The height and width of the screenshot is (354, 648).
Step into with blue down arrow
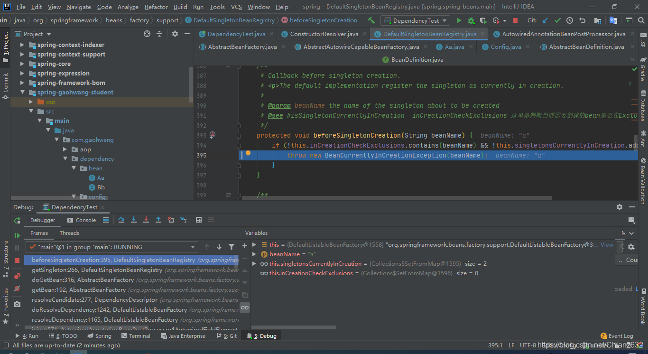click(134, 220)
